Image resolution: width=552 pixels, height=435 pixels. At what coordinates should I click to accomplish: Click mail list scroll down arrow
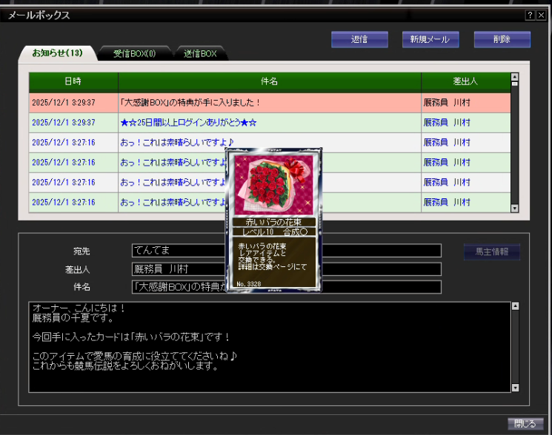tap(515, 209)
